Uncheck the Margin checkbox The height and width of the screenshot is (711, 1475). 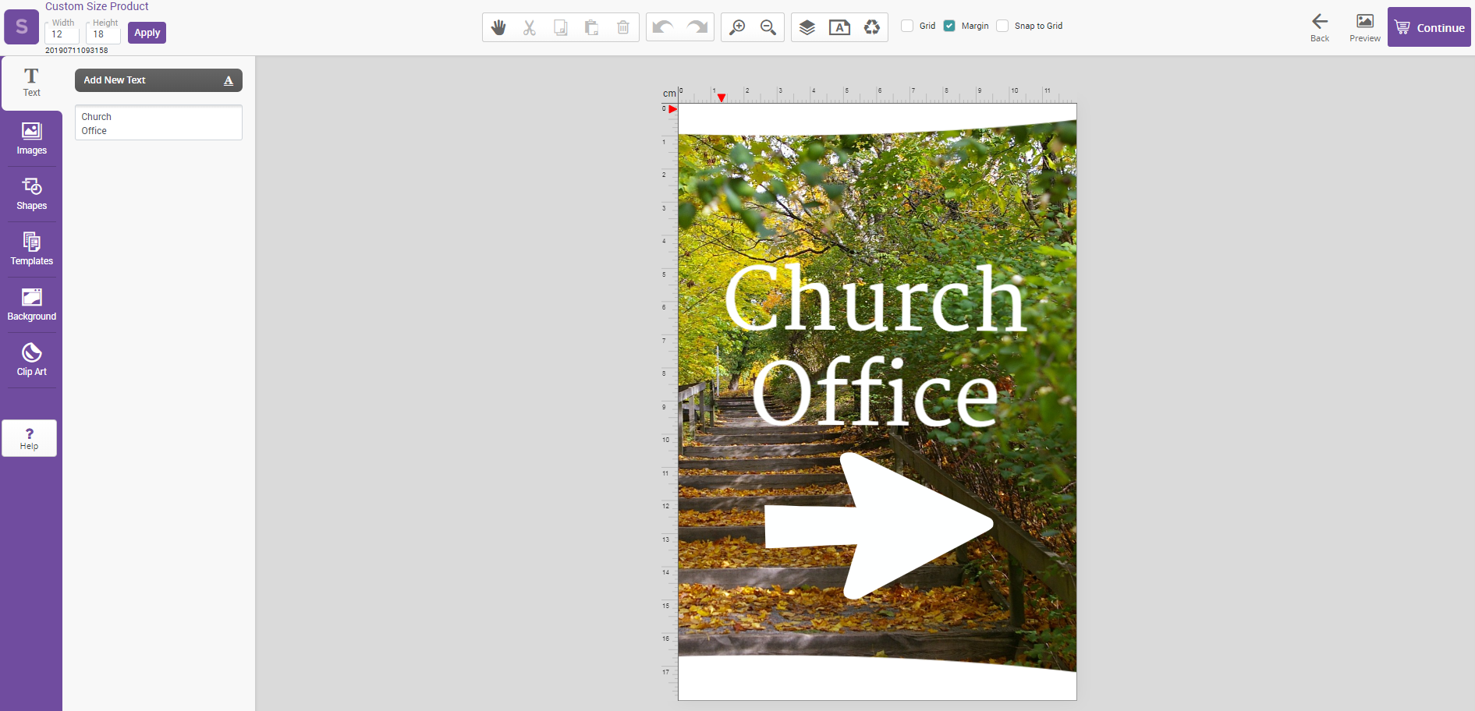[x=949, y=26]
